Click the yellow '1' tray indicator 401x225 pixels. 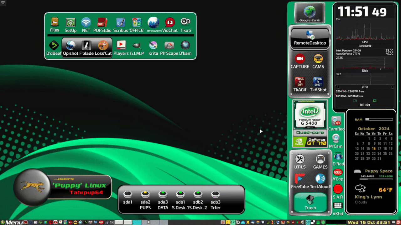click(227, 222)
